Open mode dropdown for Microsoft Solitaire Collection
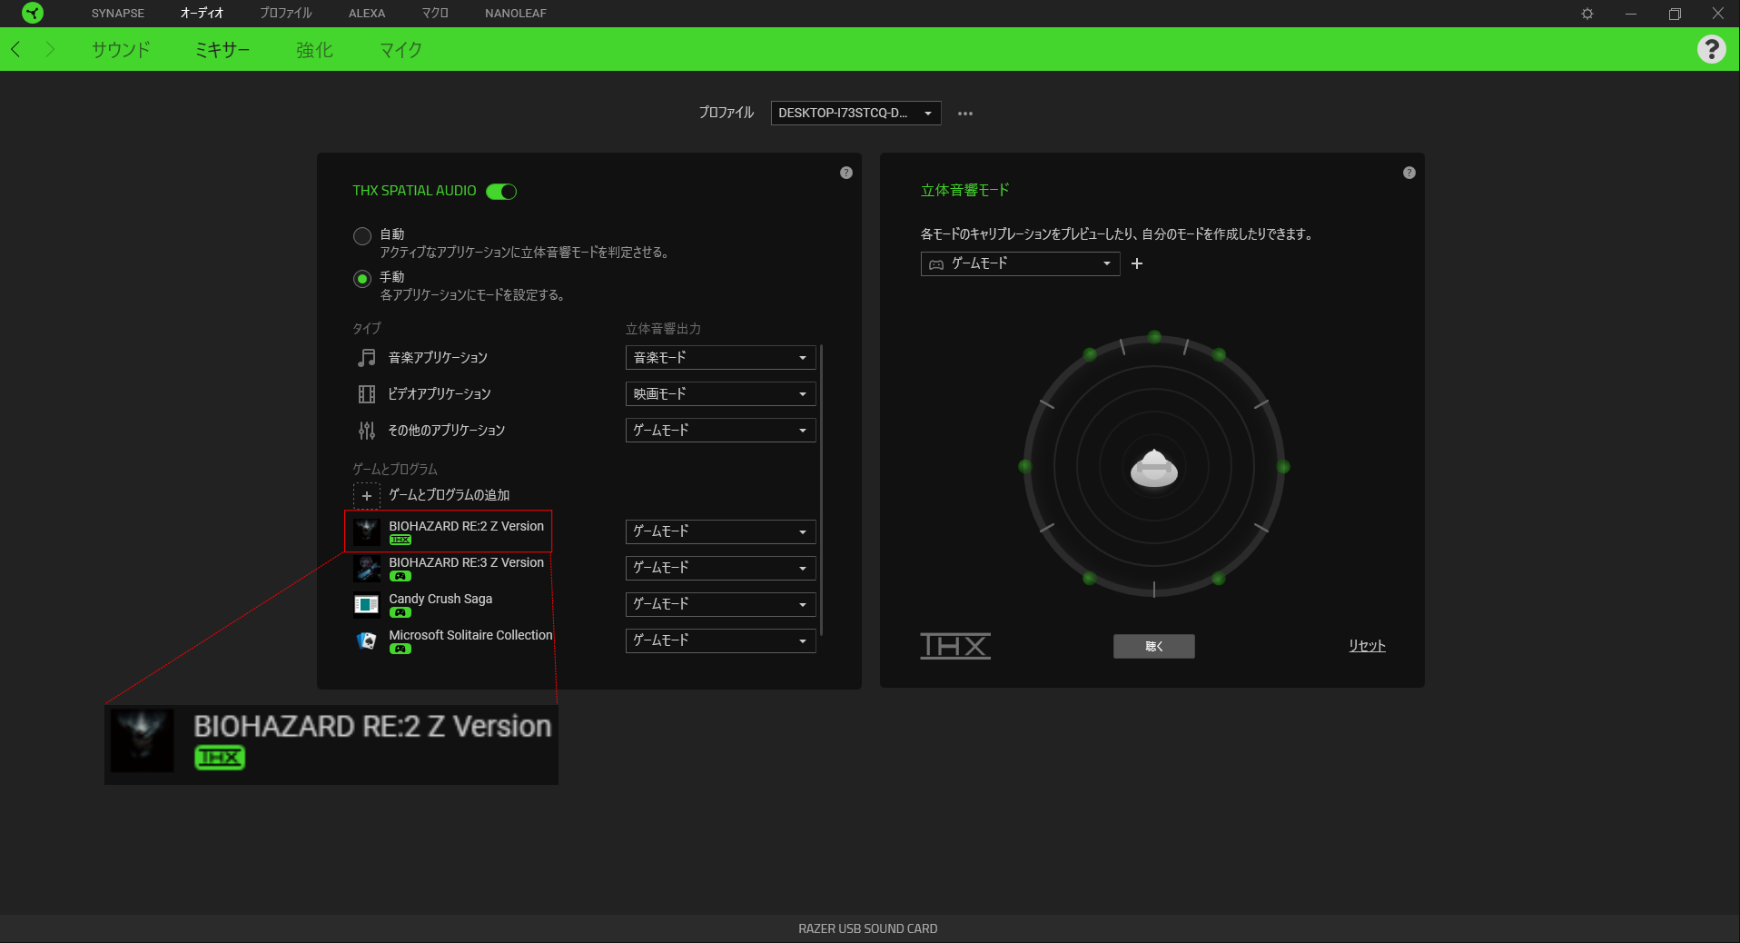The height and width of the screenshot is (943, 1740). [x=720, y=640]
